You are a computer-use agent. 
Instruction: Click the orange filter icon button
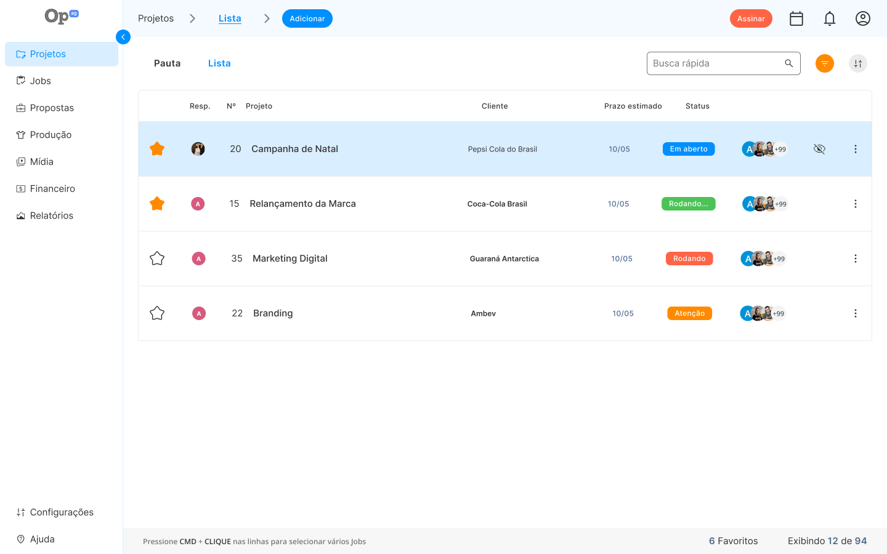pyautogui.click(x=825, y=63)
